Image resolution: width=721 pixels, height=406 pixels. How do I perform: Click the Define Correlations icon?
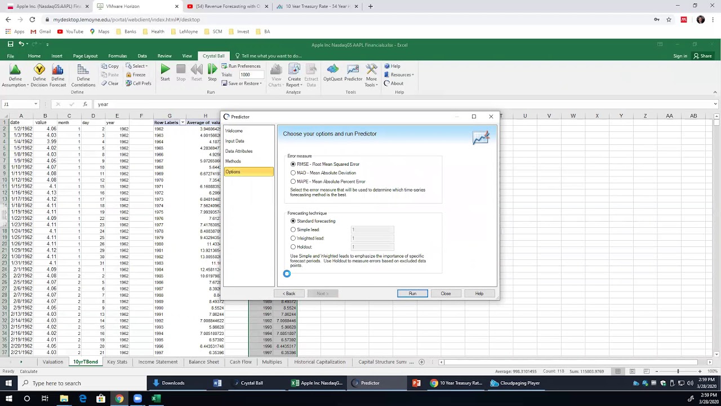[83, 69]
